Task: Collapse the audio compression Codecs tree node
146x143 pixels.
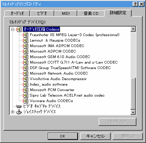Action: [x=12, y=30]
